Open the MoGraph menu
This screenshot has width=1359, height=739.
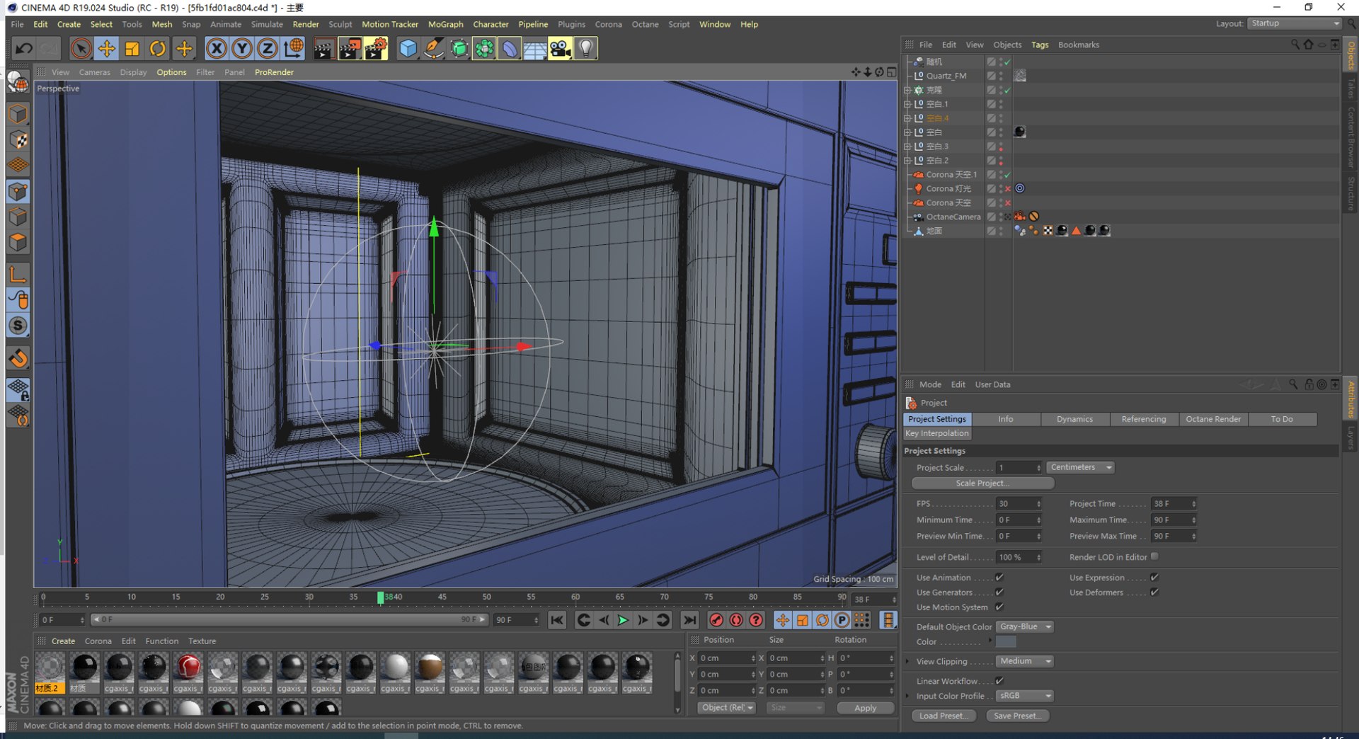(445, 24)
